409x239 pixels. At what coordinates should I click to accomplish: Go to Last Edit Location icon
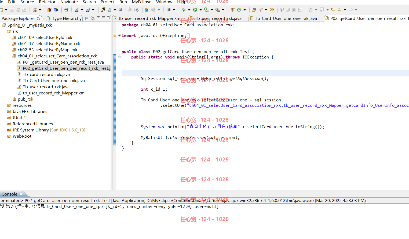(x=333, y=10)
